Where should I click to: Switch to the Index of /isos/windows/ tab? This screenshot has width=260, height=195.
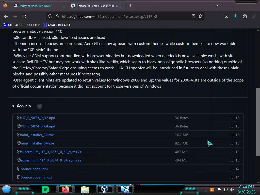(36, 6)
